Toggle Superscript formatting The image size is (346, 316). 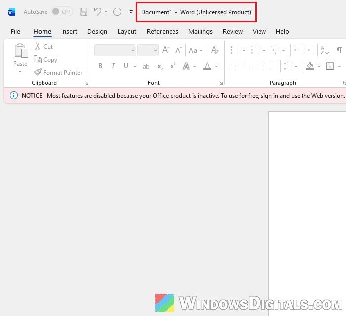[173, 66]
